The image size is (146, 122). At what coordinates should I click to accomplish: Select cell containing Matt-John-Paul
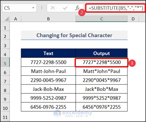(x=48, y=71)
